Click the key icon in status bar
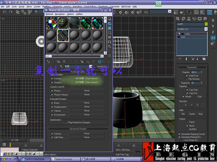The height and width of the screenshot is (162, 217). click(x=138, y=152)
